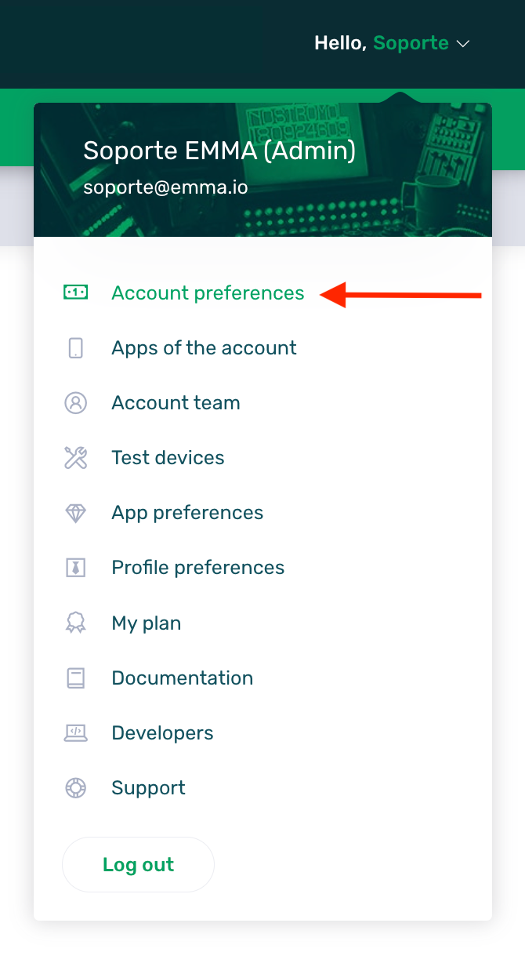Click the tie badge icon for Profile preferences
The image size is (525, 963).
(x=75, y=568)
